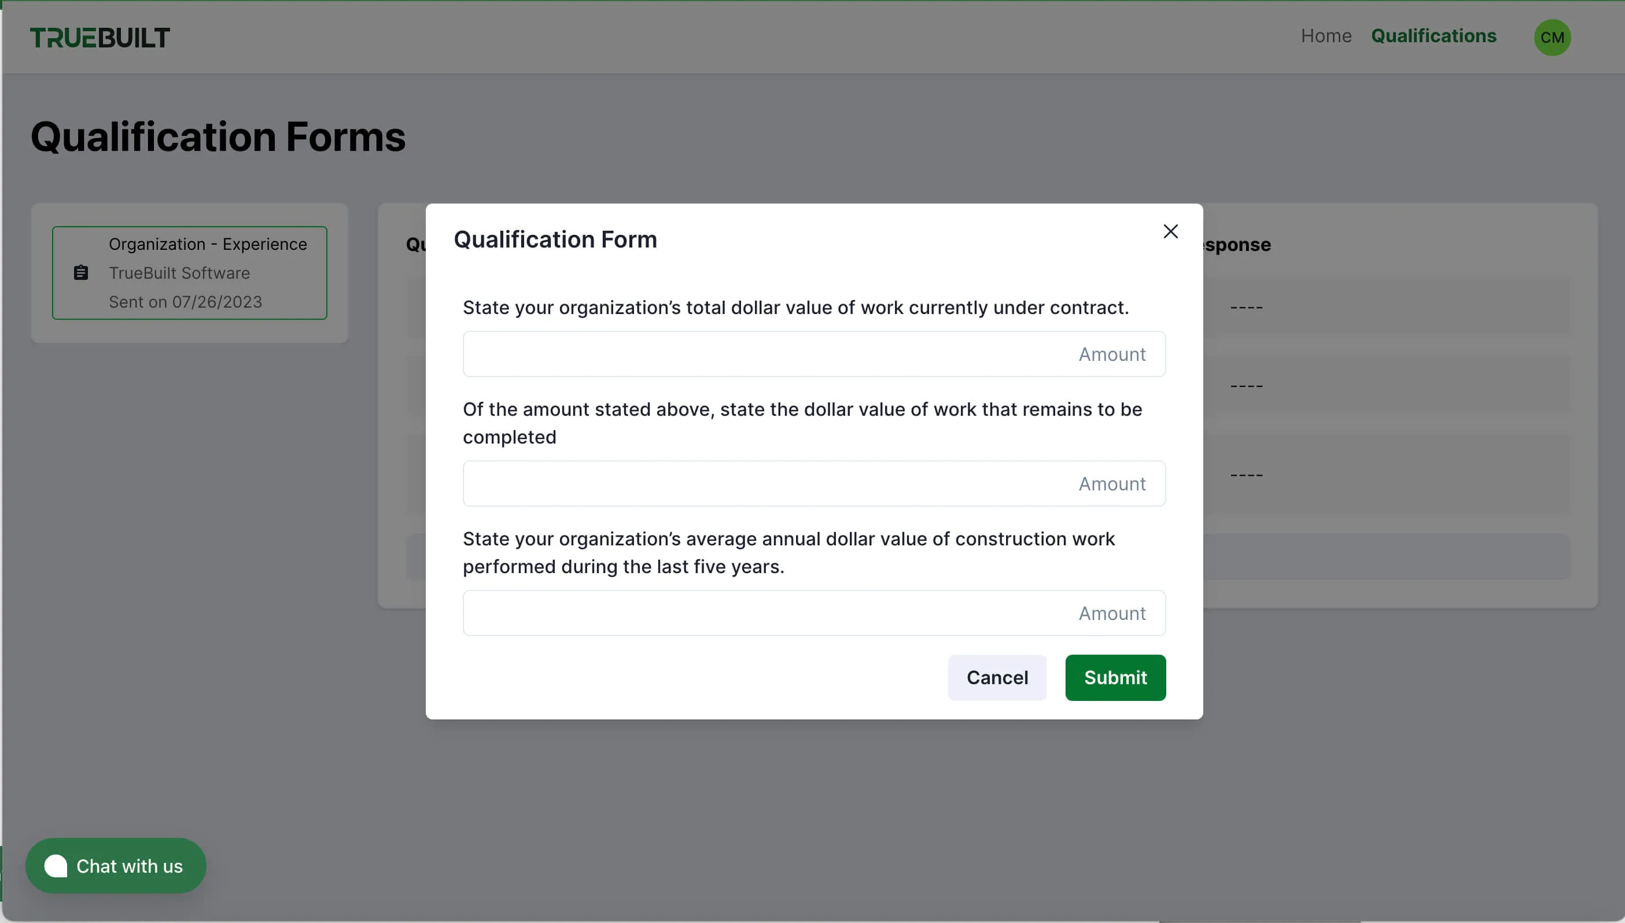Click the Response column header
This screenshot has width=1625, height=923.
click(x=1237, y=245)
